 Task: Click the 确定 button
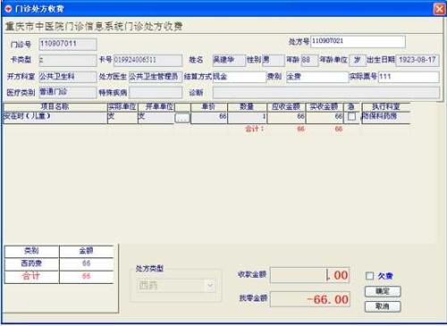click(383, 291)
